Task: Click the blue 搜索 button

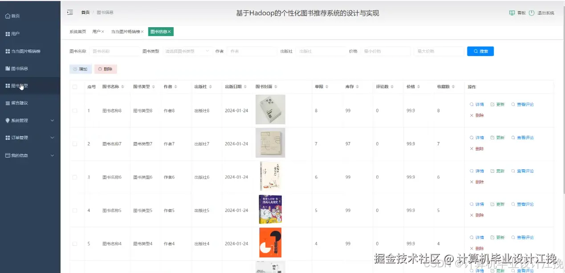Action: click(480, 51)
